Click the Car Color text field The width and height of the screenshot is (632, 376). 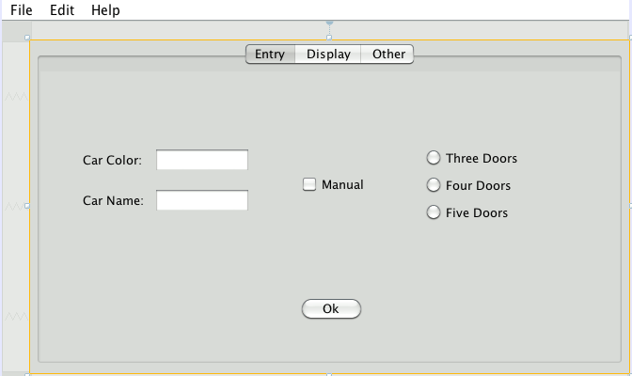click(201, 161)
